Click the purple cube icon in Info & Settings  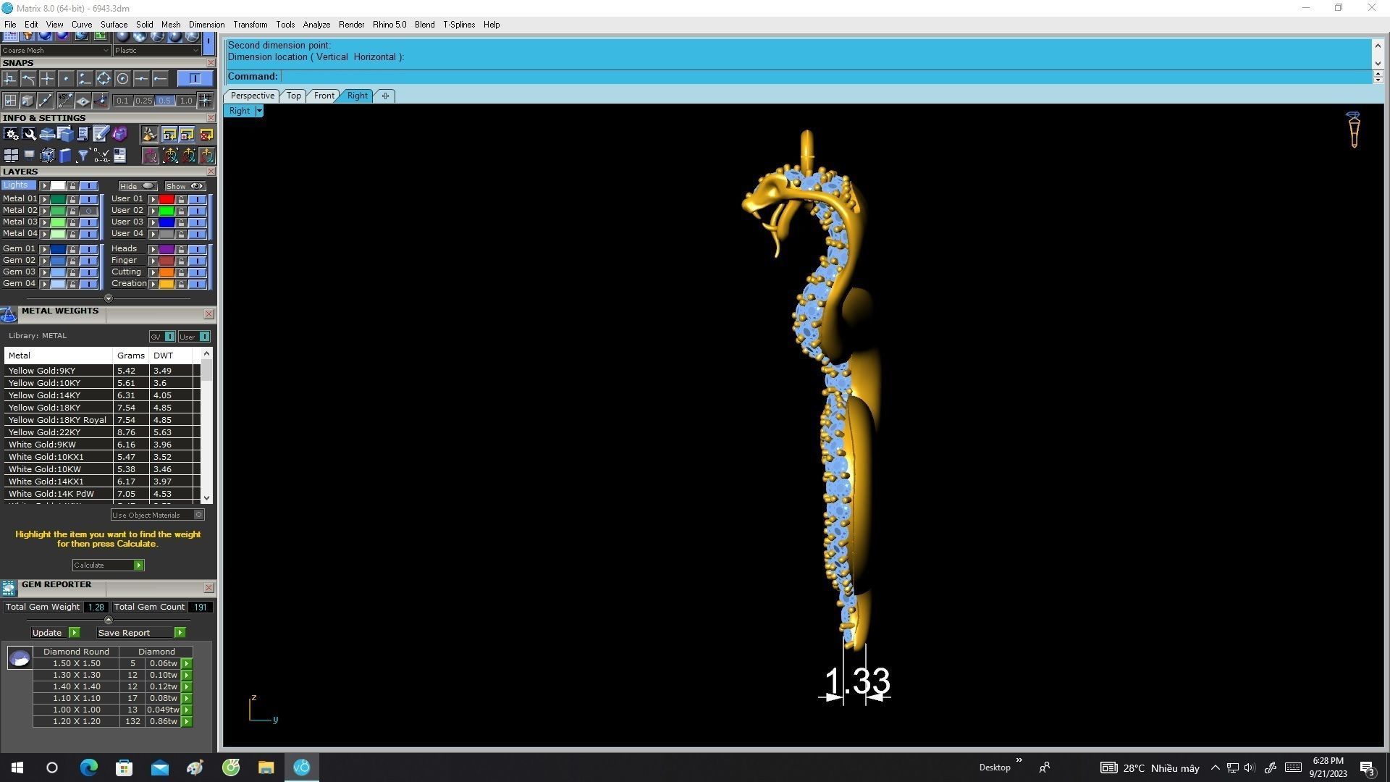[x=119, y=134]
